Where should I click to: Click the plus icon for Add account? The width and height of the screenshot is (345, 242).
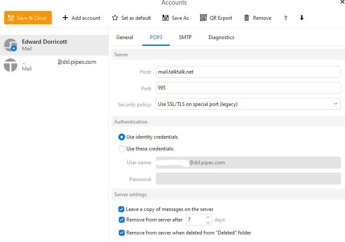coord(65,18)
